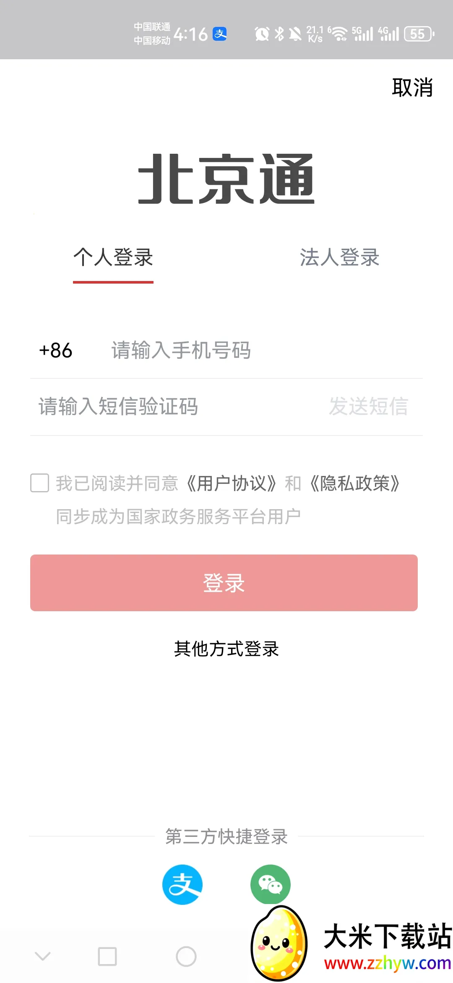Tap the battery level indicator
The image size is (453, 983).
click(419, 34)
